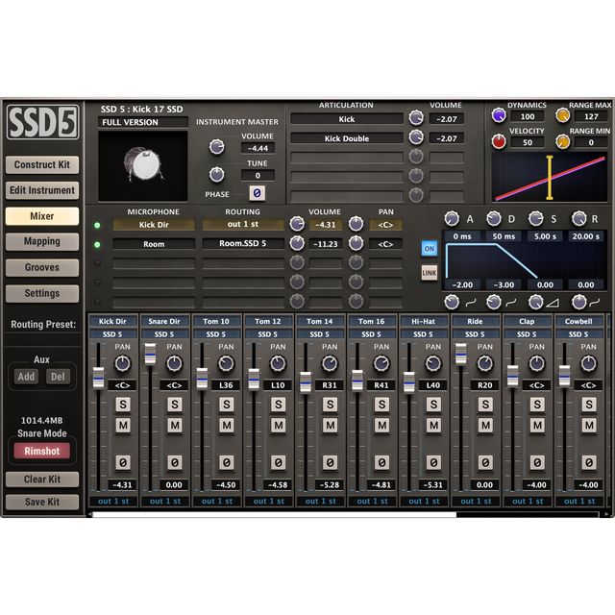Open the Kick Dir microphone name dropdown
Viewport: 615px width, 615px height.
154,225
